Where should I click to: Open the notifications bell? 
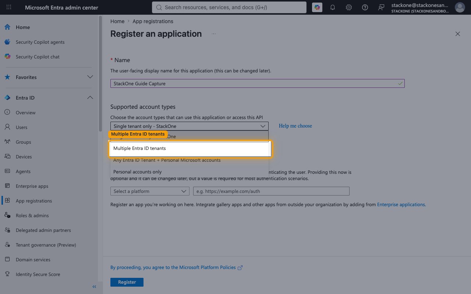[x=333, y=7]
